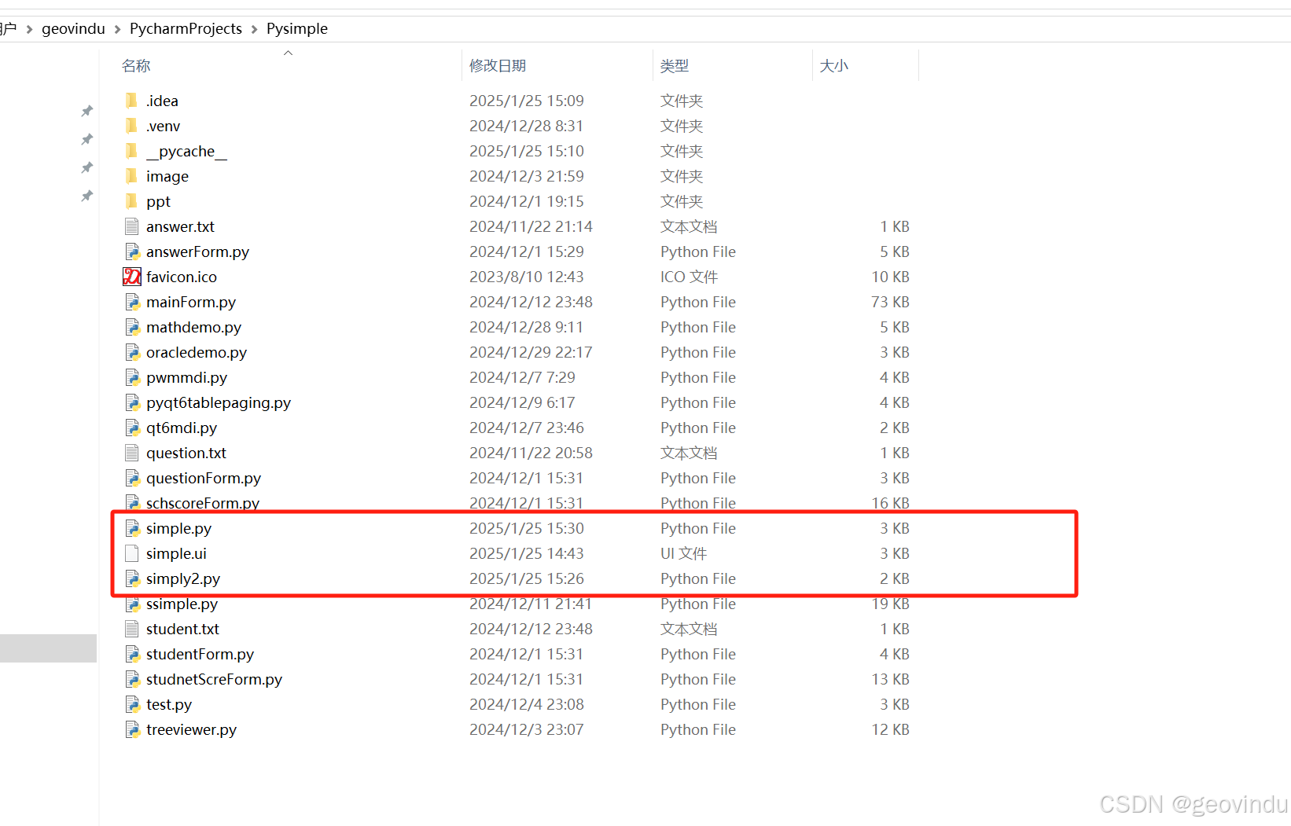Screen dimensions: 1291x826
Task: Select the schscoreForm.py file name
Action: pyautogui.click(x=203, y=503)
